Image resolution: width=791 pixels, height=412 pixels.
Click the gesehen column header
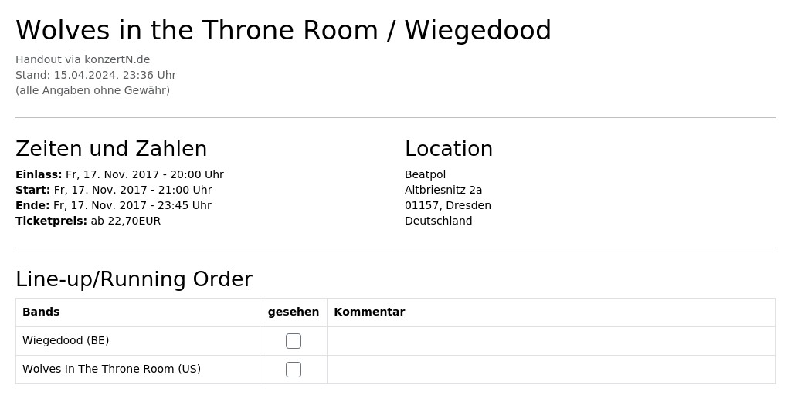(293, 312)
